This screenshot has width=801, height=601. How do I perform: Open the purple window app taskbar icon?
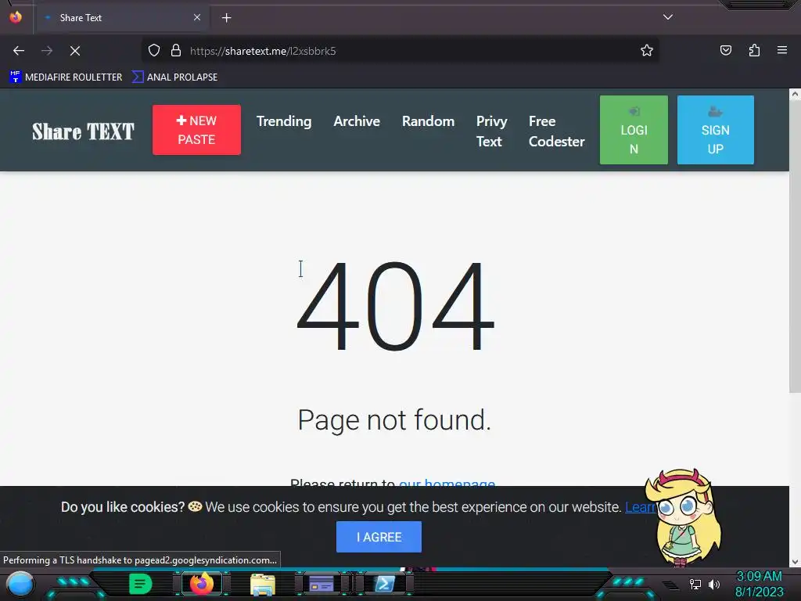click(321, 584)
